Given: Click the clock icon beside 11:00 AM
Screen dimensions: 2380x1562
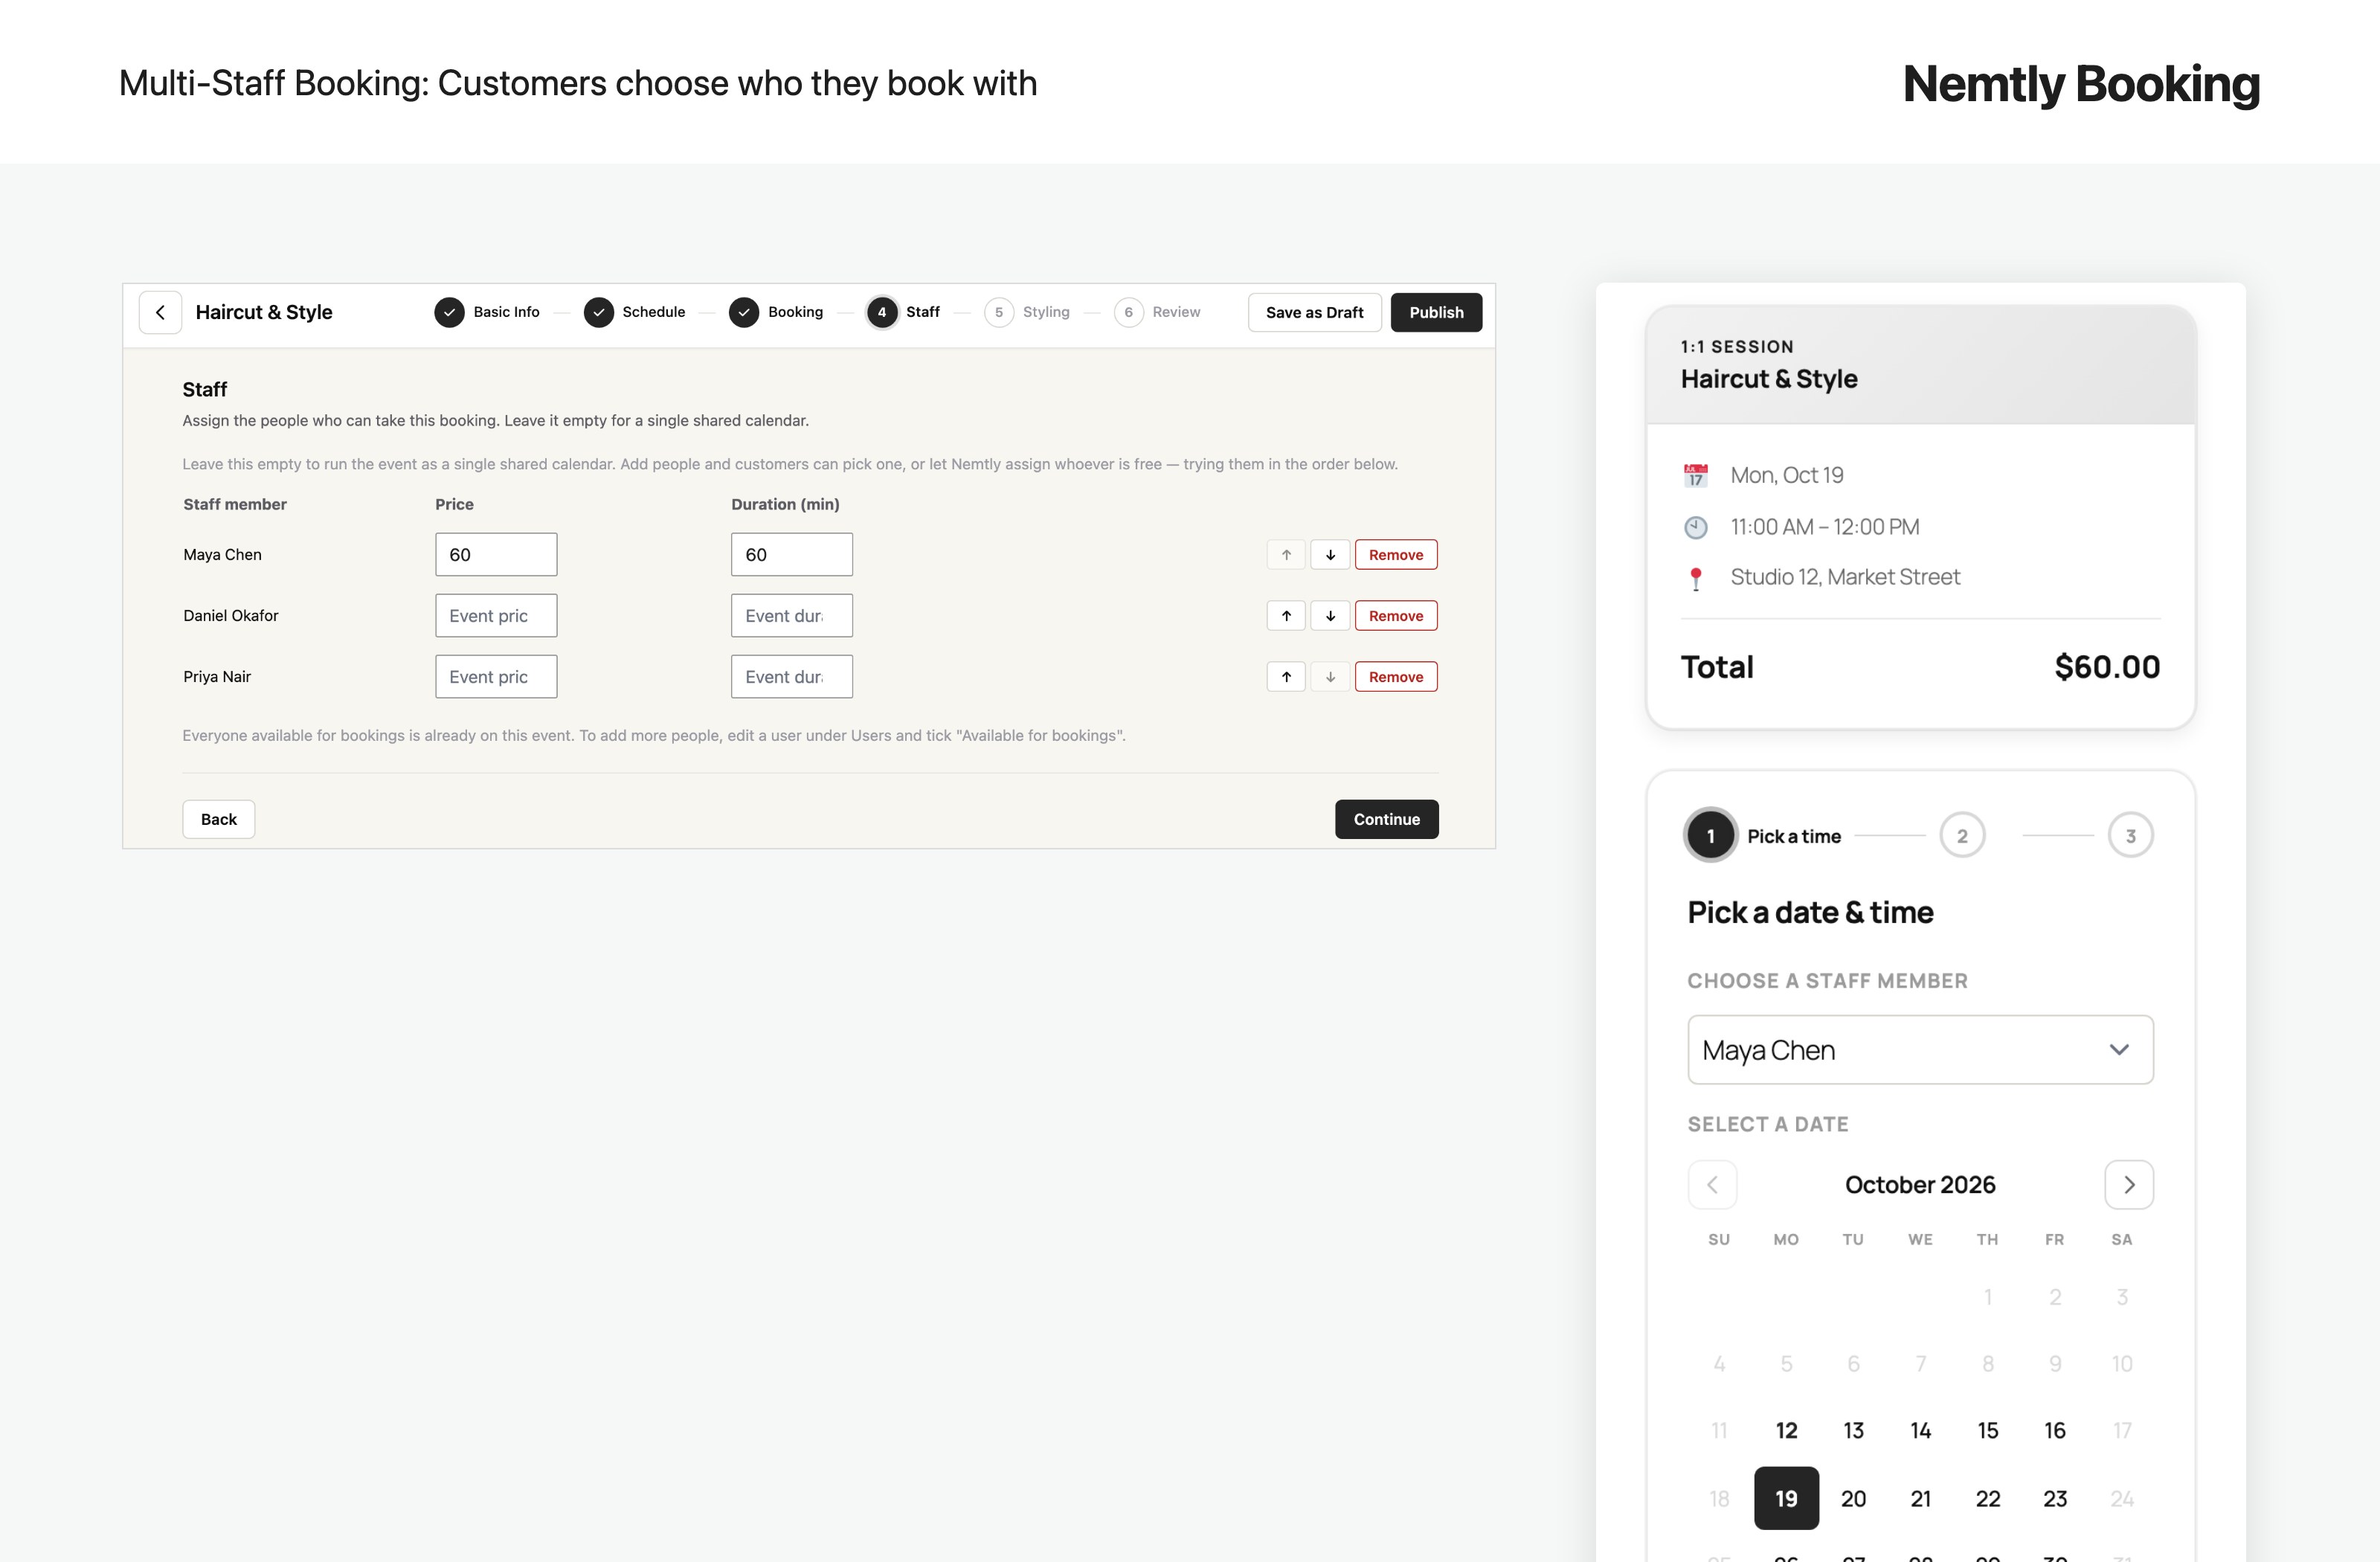Looking at the screenshot, I should click(1696, 527).
